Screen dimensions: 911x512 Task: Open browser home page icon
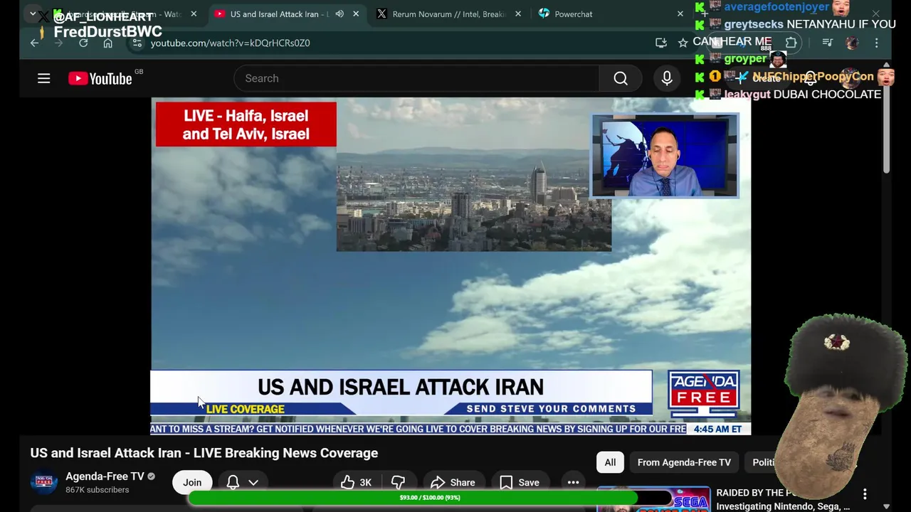(x=107, y=43)
